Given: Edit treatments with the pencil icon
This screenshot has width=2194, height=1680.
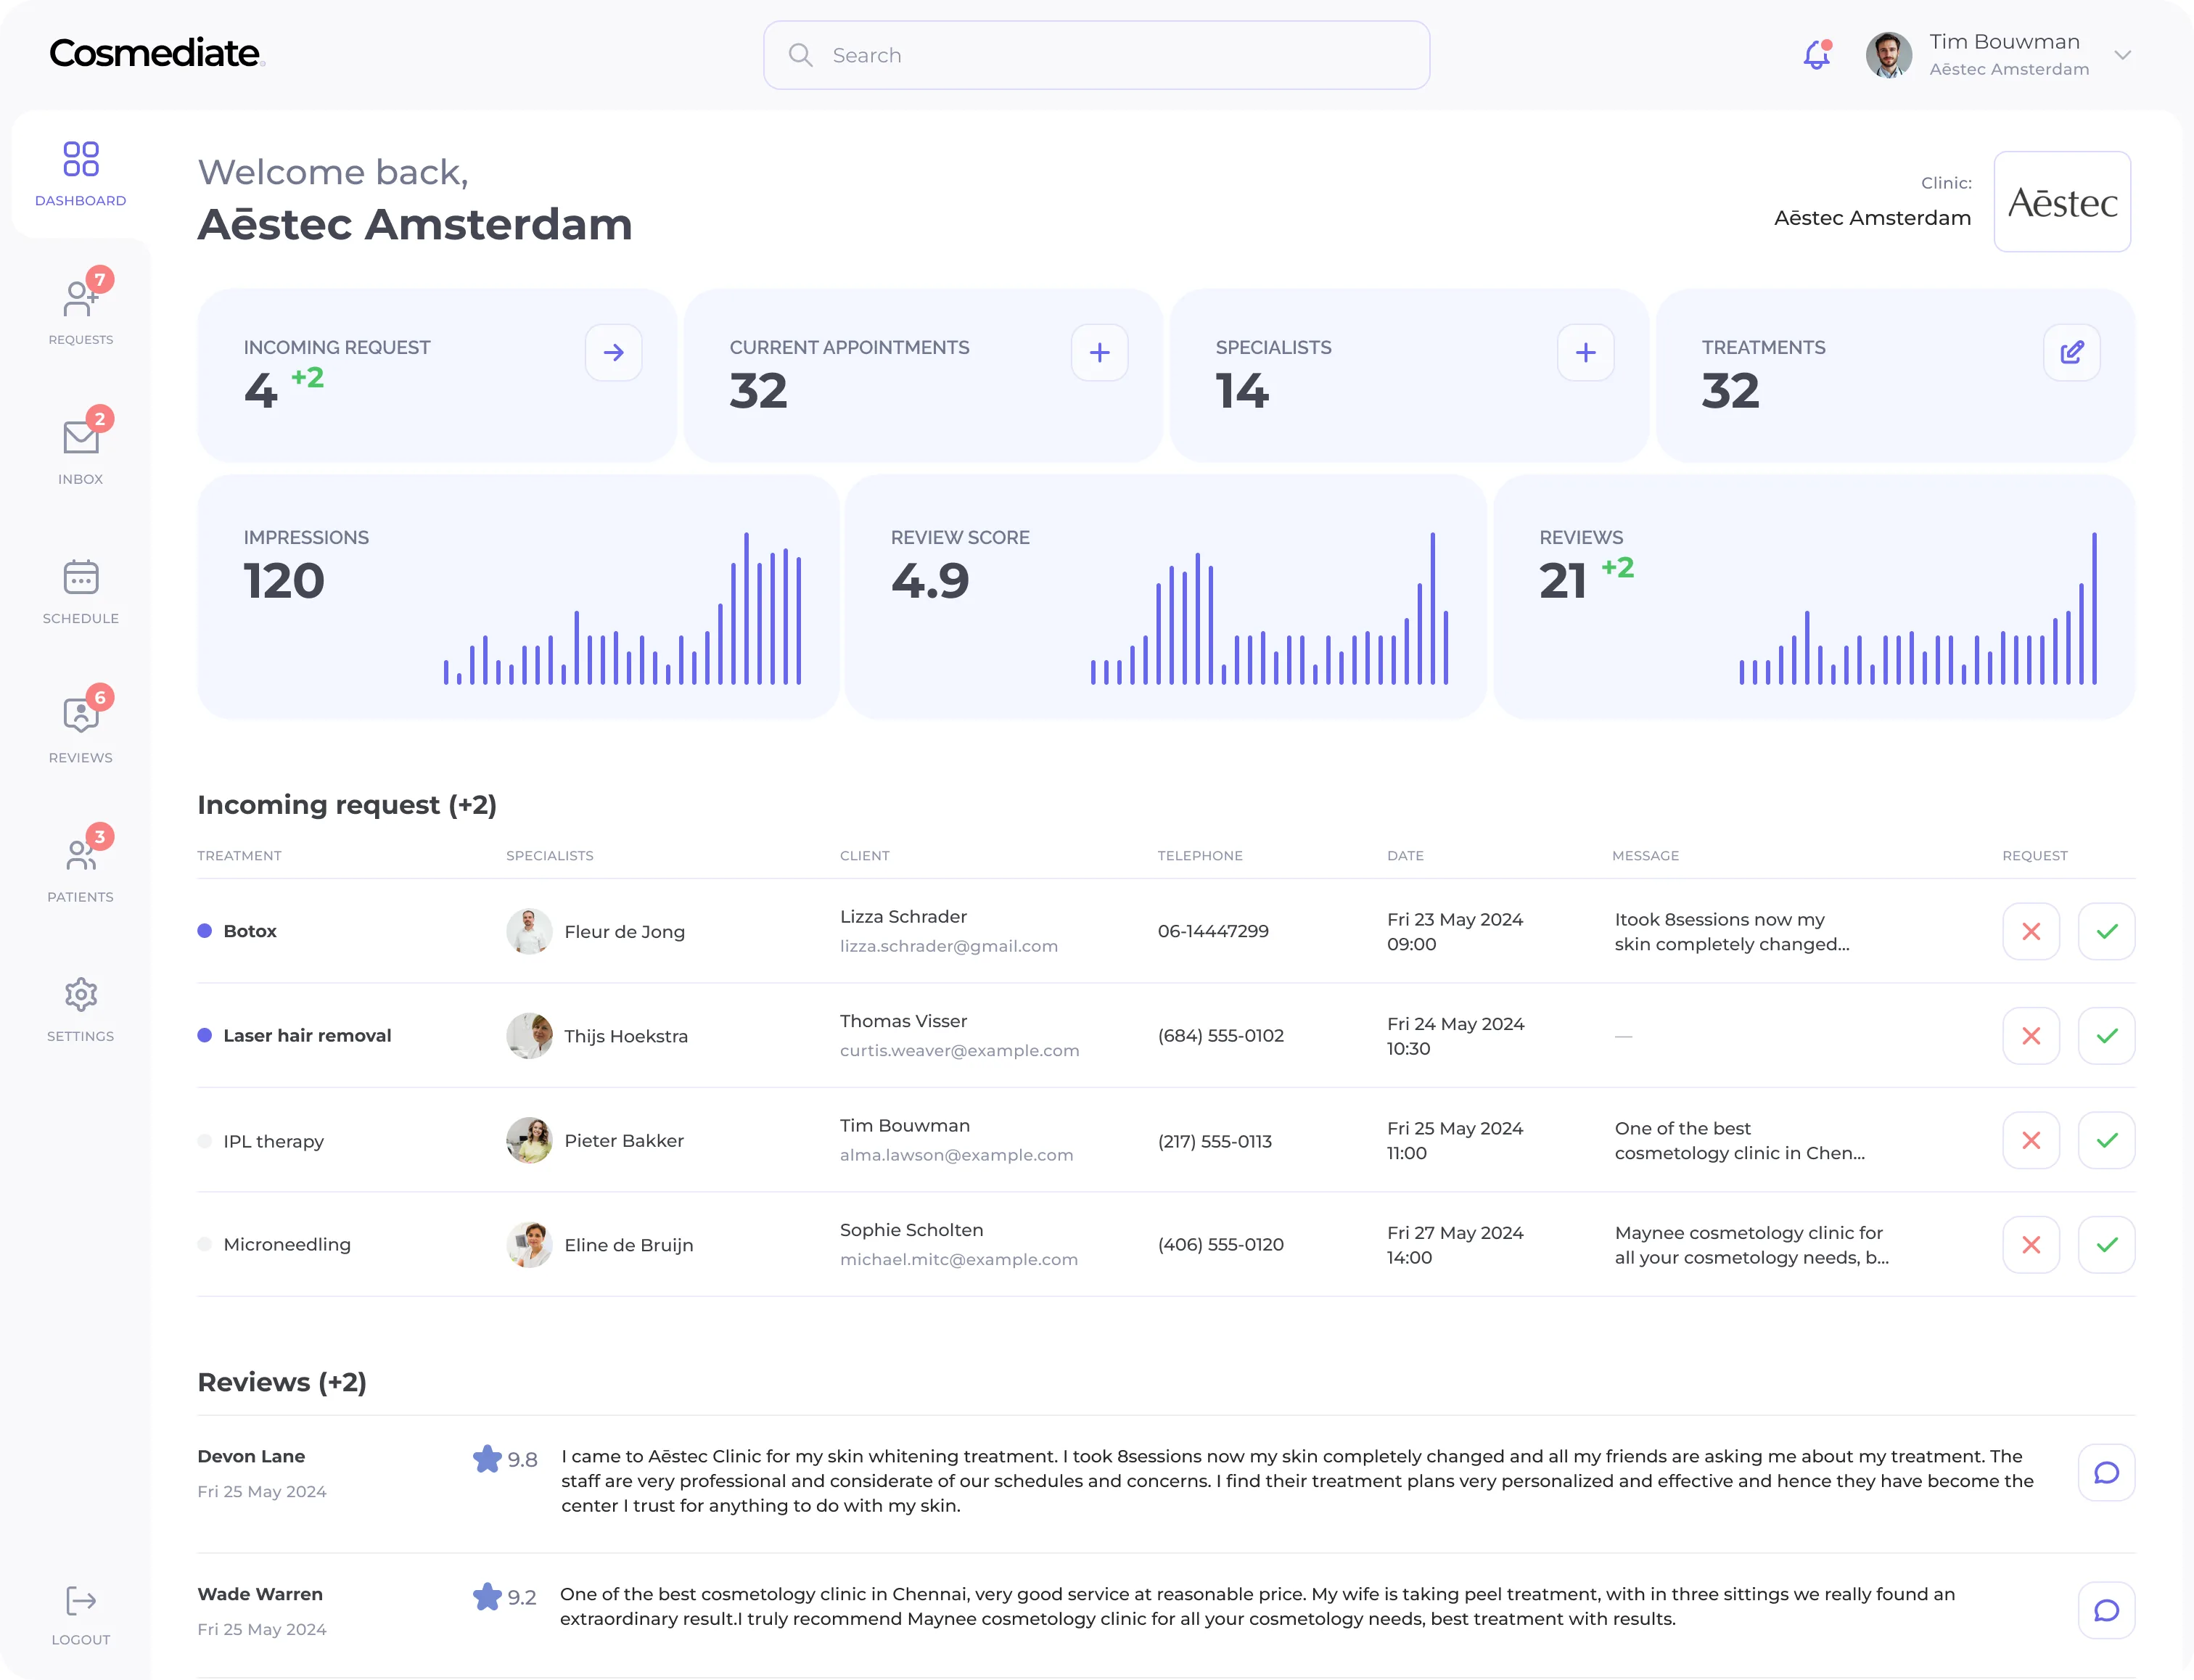Looking at the screenshot, I should (x=2071, y=352).
